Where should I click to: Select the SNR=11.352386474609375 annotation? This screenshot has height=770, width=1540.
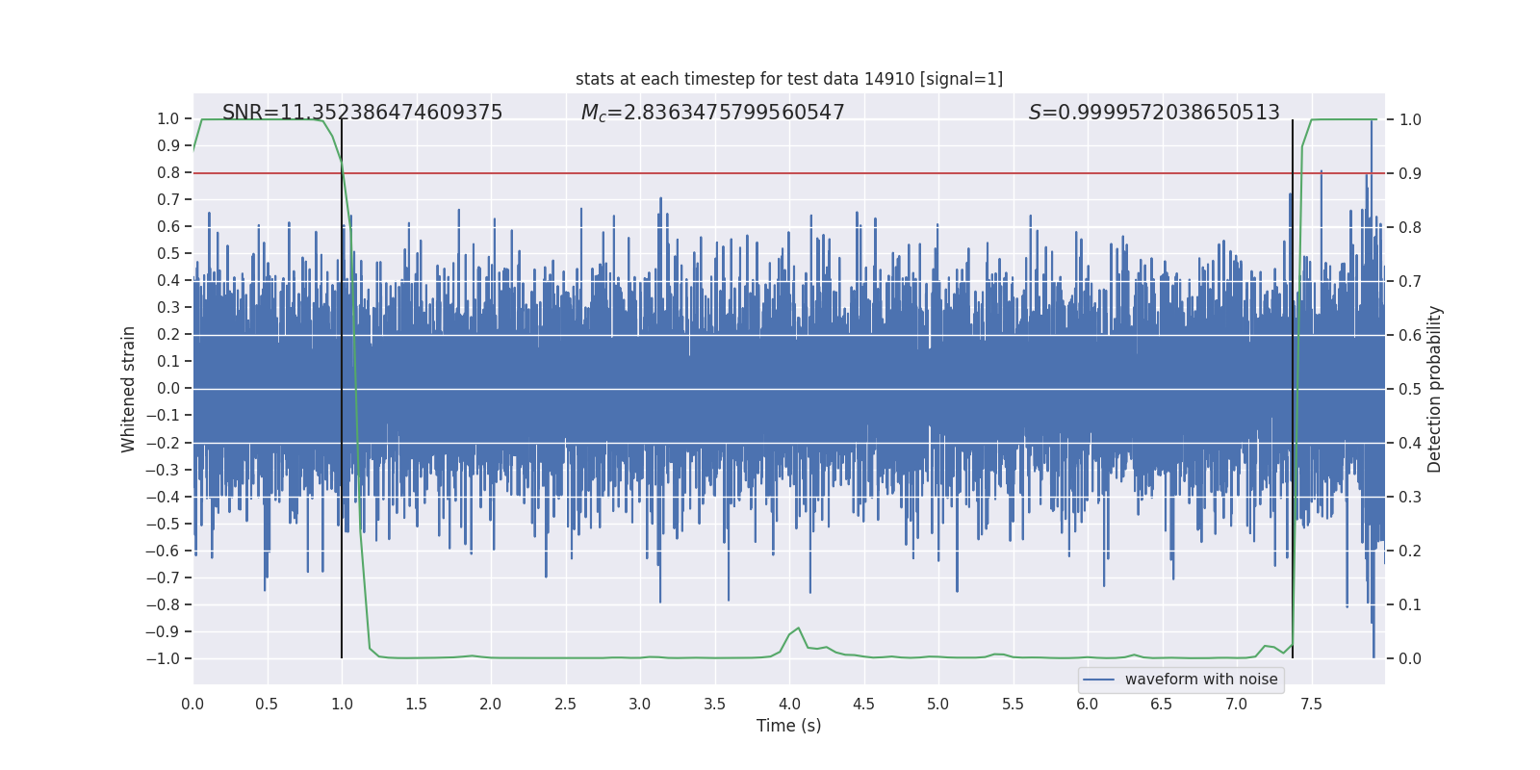tap(362, 113)
